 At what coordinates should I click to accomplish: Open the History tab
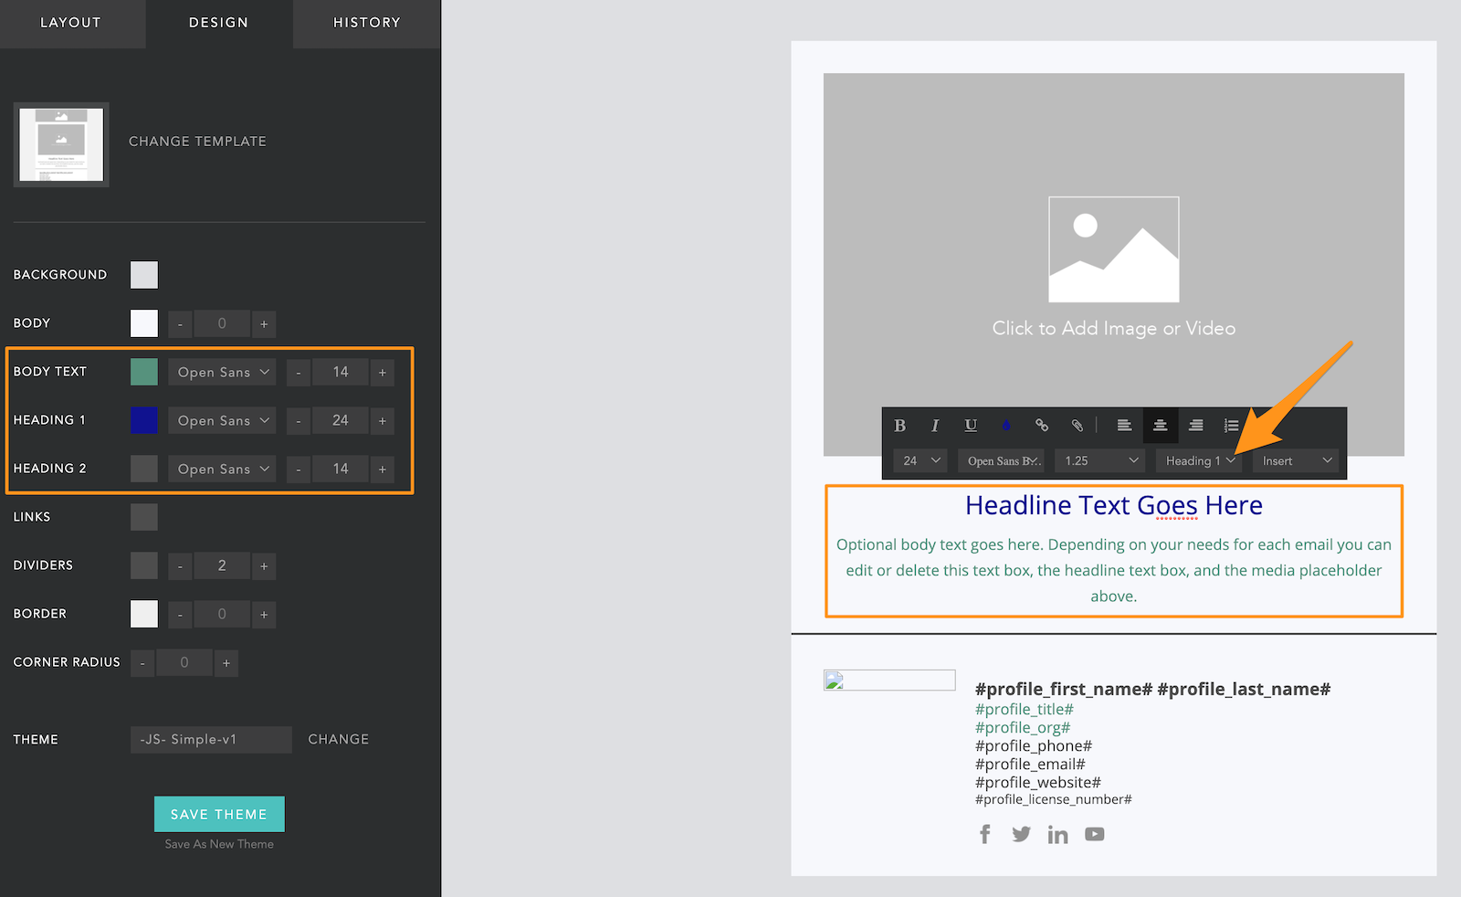366,23
